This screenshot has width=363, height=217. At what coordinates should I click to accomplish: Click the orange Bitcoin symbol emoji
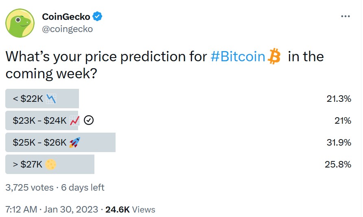pos(274,56)
